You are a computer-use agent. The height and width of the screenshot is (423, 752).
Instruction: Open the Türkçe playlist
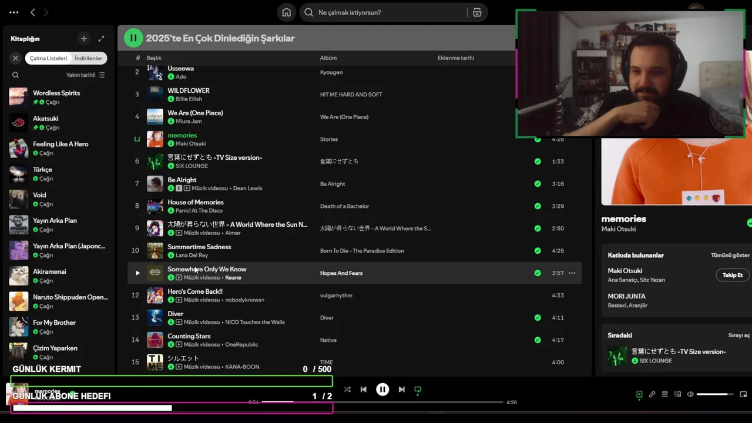coord(59,174)
